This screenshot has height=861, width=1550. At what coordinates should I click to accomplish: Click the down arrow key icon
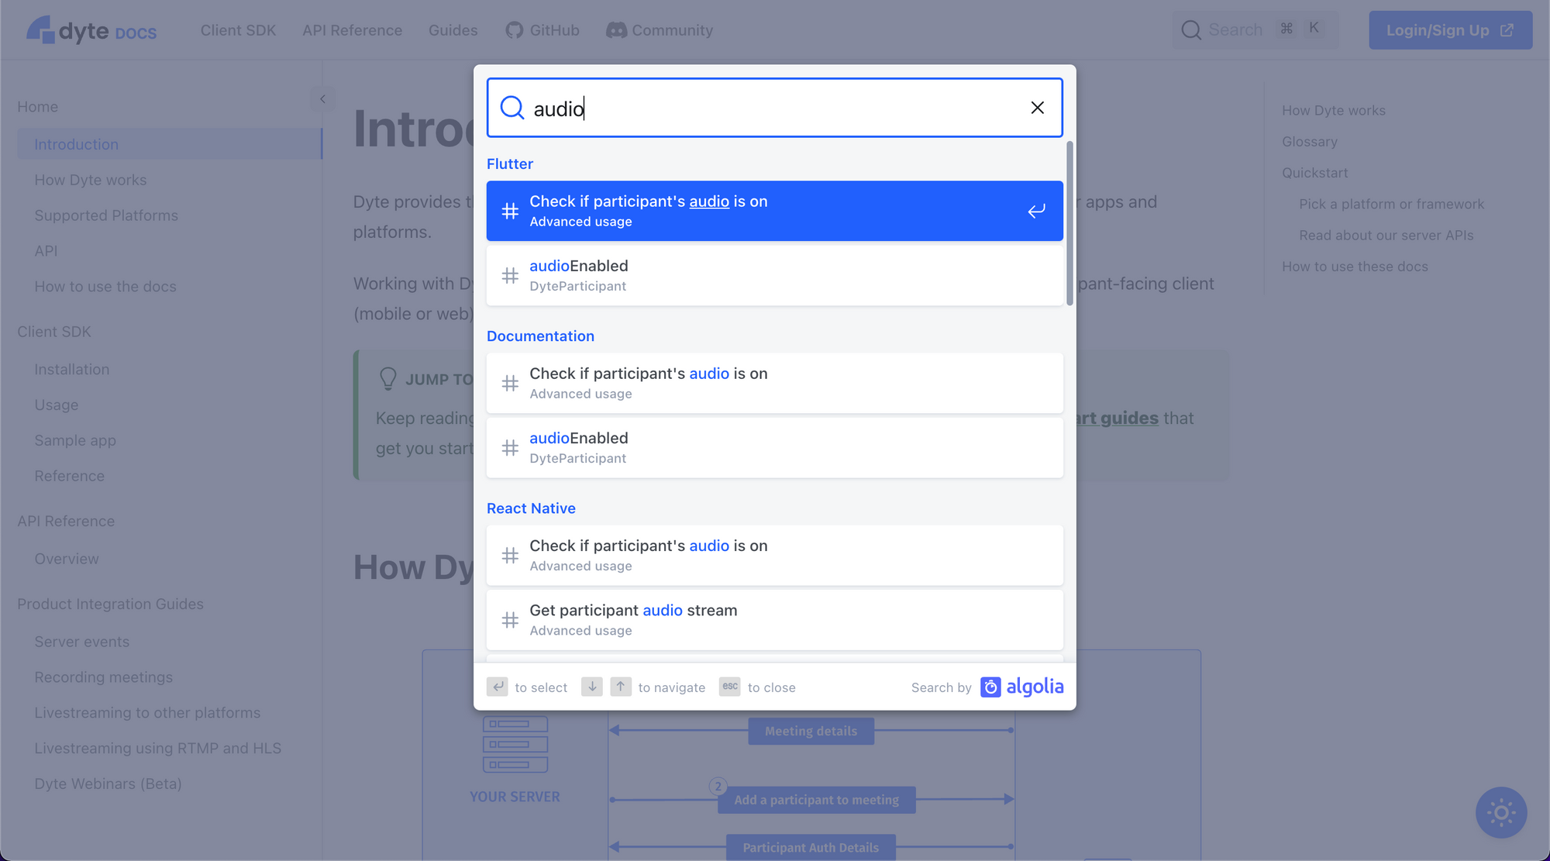click(x=592, y=687)
